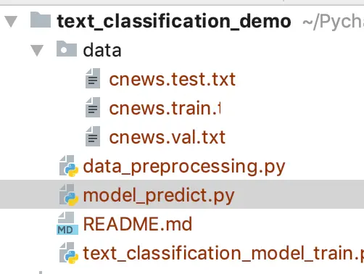Click the README.md markdown icon
Screen dimensions: 364x274
tap(67, 223)
